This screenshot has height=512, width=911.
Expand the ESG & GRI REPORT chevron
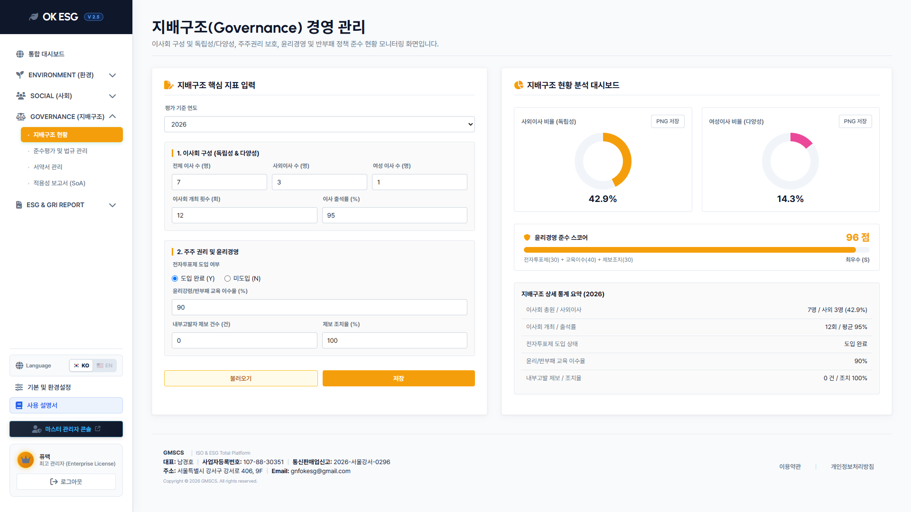point(112,205)
